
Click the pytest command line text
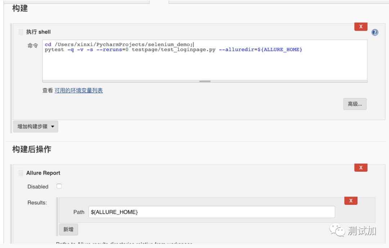(x=173, y=50)
